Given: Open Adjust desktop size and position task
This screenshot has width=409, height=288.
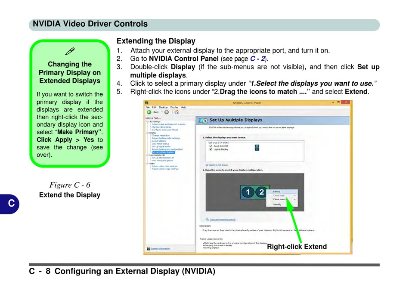Looking at the screenshot, I should (x=167, y=149).
